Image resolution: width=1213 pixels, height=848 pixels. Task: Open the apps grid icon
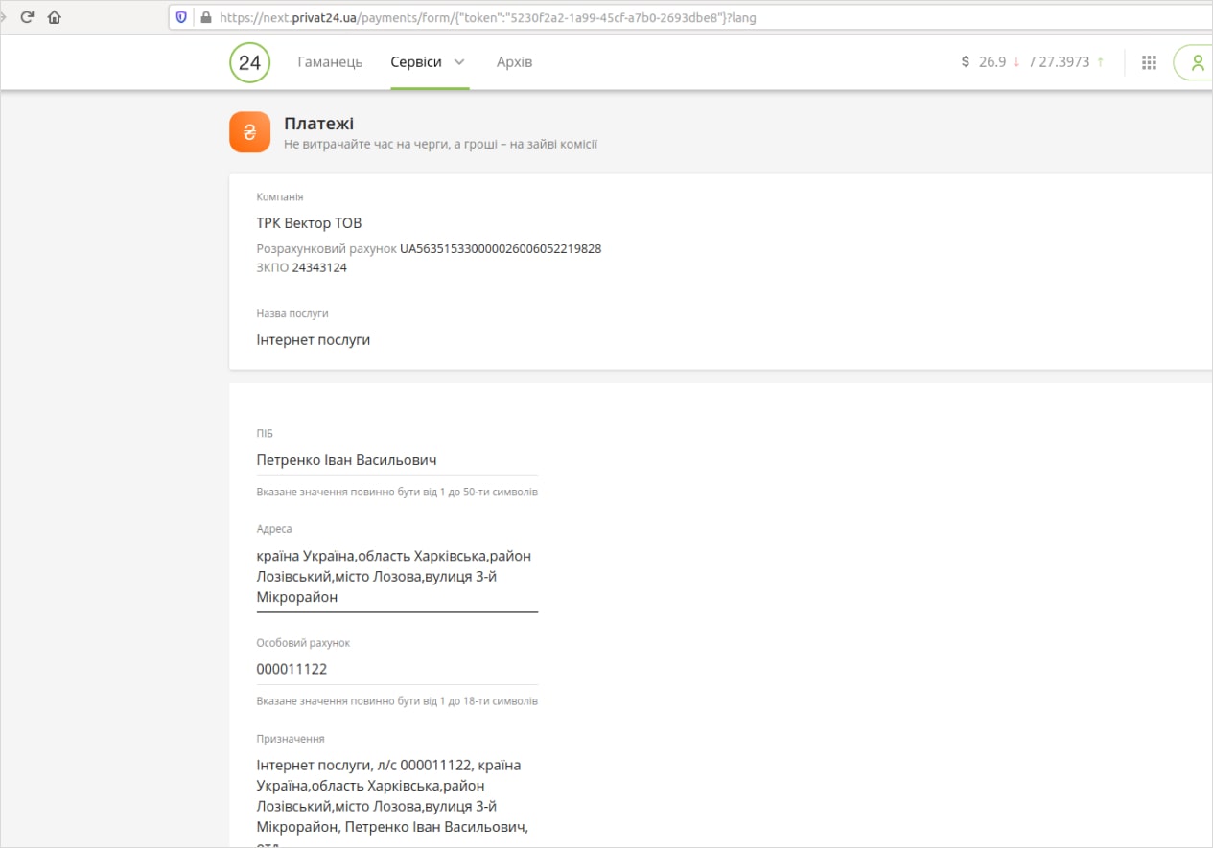click(1150, 62)
